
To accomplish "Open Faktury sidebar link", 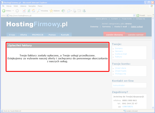I will 118,57.
